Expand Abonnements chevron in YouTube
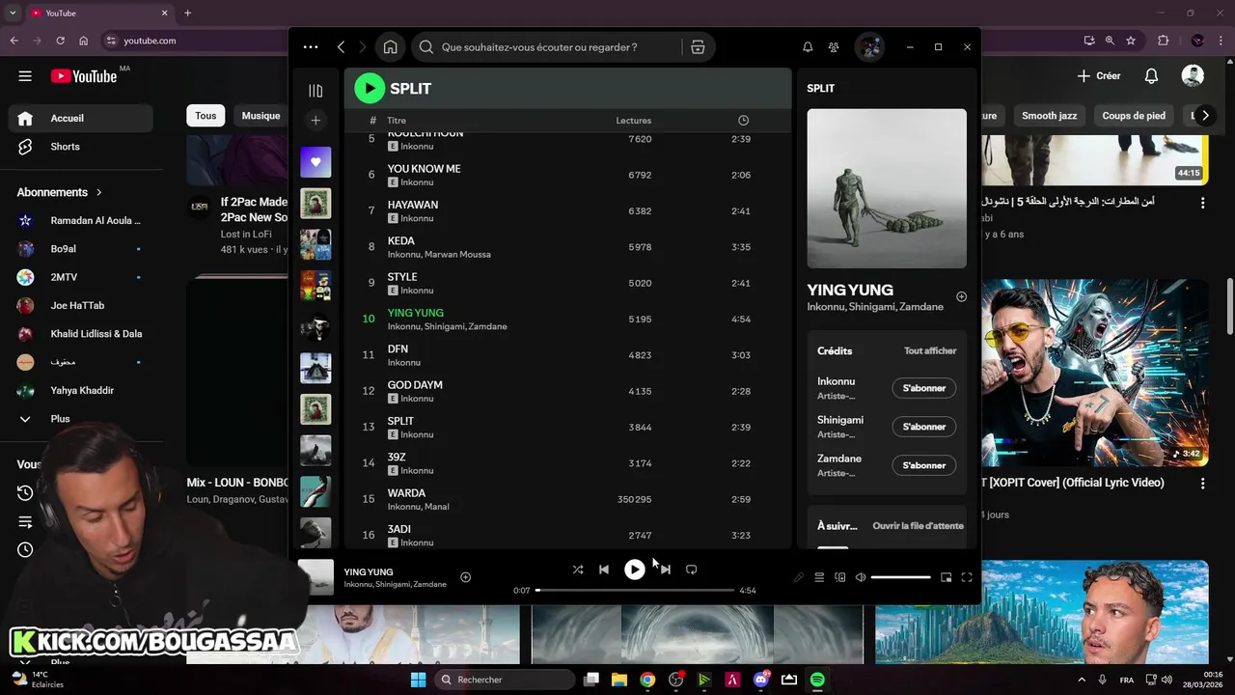The image size is (1235, 695). (98, 192)
